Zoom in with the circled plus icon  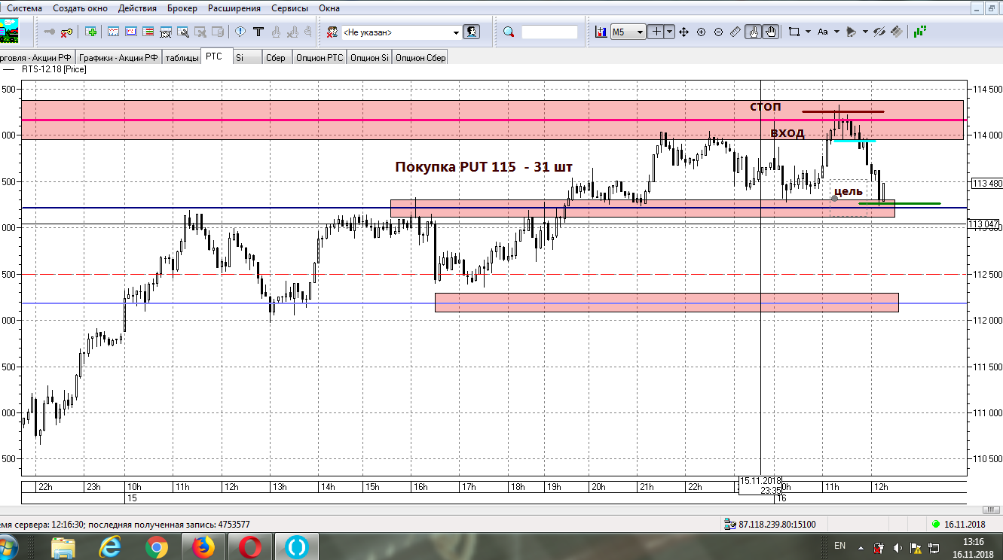click(x=702, y=32)
